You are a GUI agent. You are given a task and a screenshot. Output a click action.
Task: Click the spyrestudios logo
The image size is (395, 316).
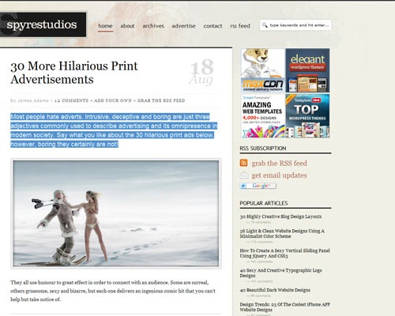coord(43,24)
